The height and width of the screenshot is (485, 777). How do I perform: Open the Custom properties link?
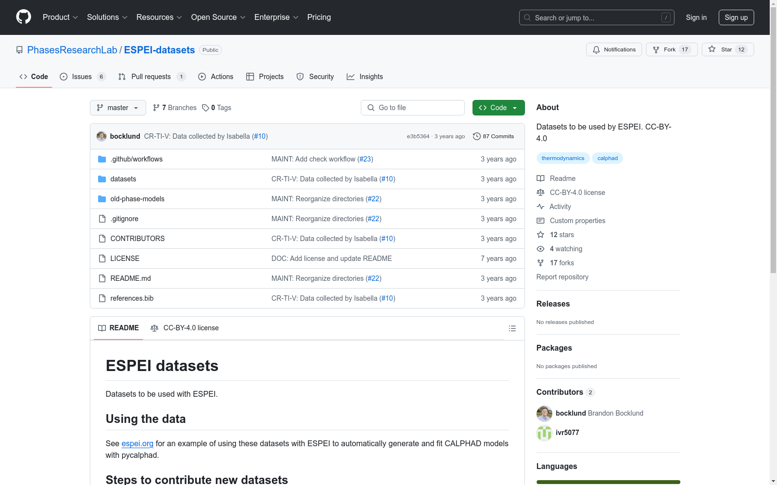click(x=577, y=221)
